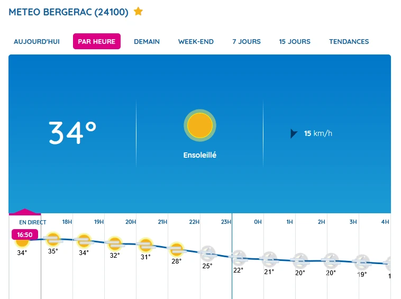The image size is (401, 299).
Task: Select the 3H night icon at 20°
Action: pyautogui.click(x=331, y=261)
